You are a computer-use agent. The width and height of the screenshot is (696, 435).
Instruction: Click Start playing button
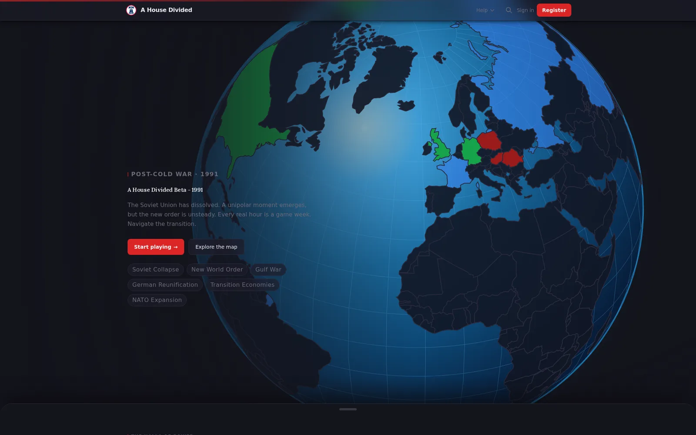[x=156, y=247]
